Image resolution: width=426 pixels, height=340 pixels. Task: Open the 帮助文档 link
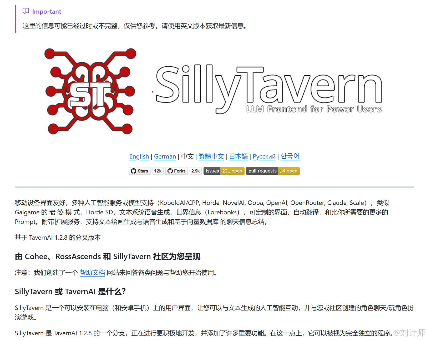(x=92, y=273)
